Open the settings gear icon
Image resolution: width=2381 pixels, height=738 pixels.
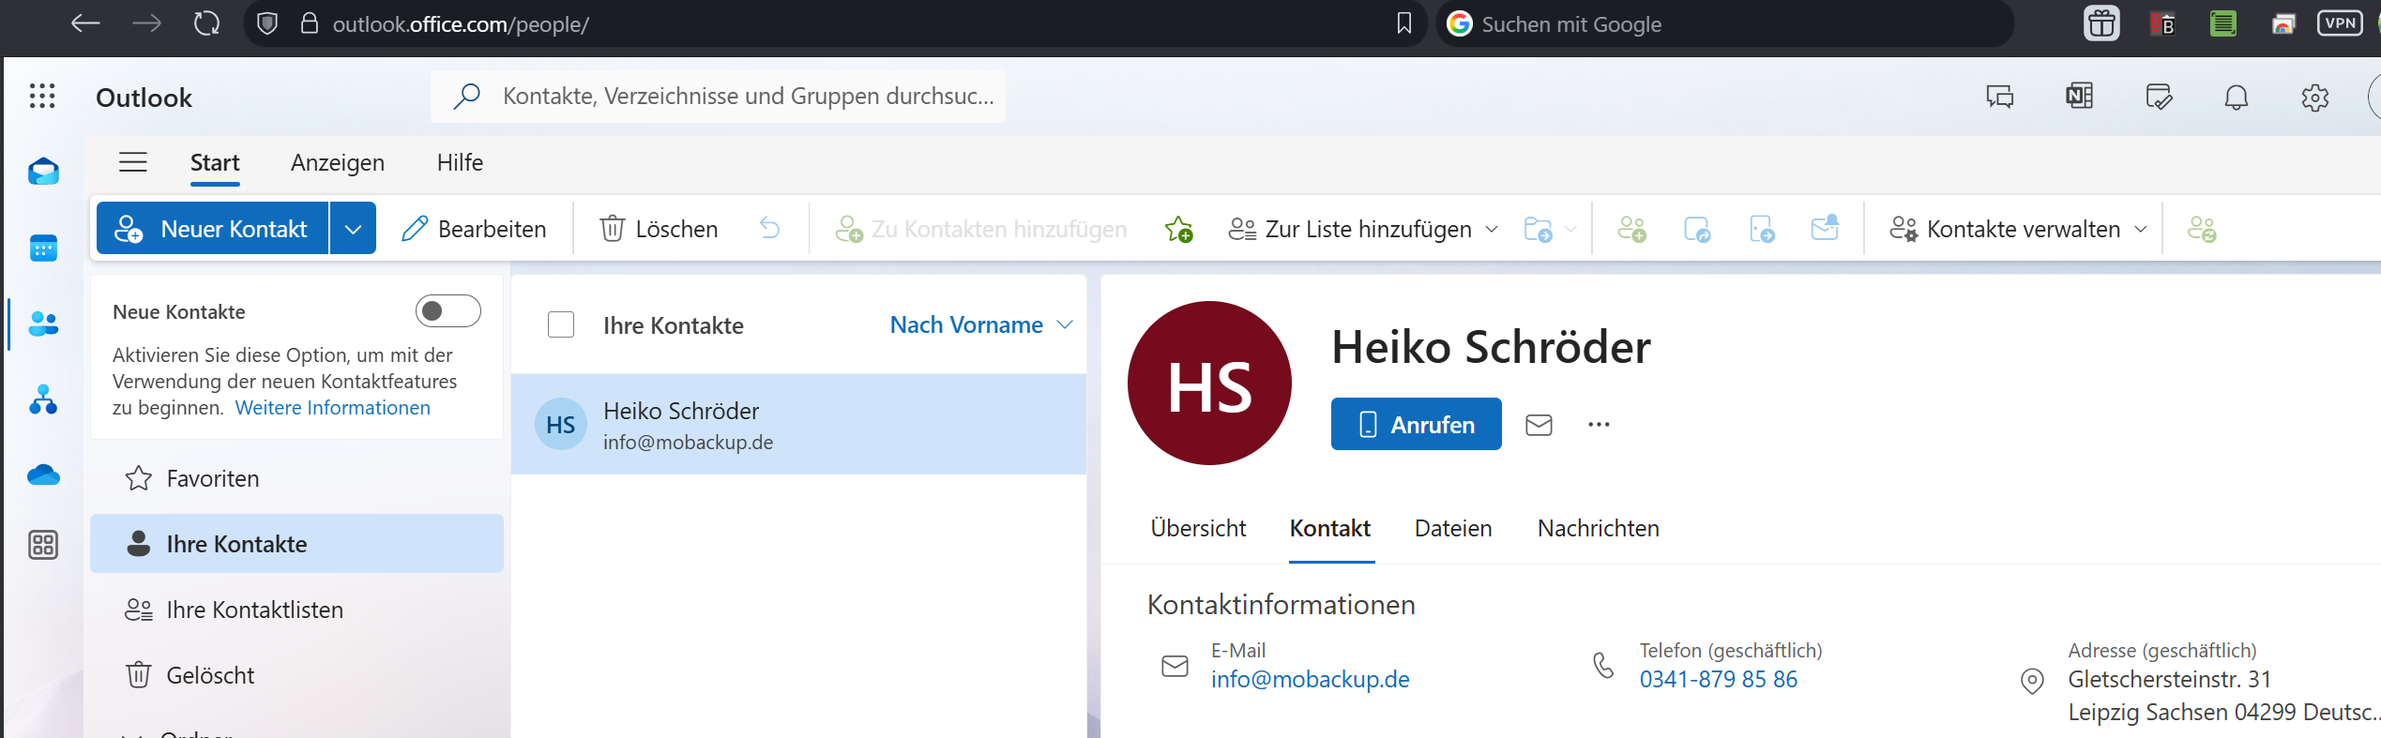tap(2314, 98)
